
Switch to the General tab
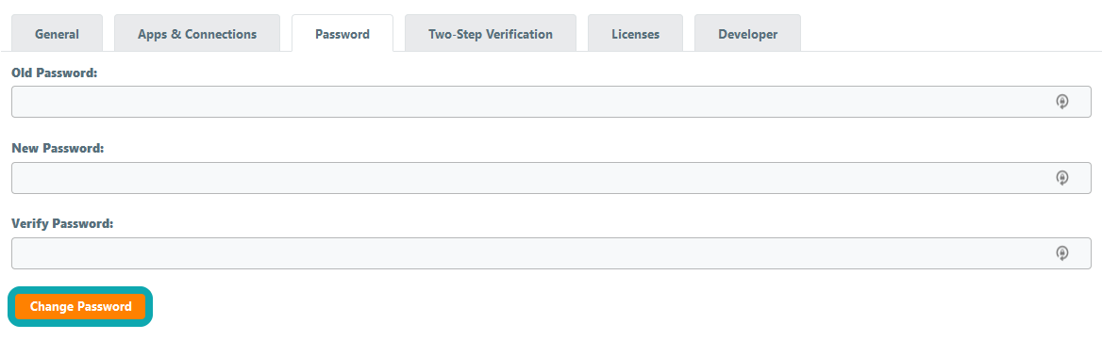57,34
